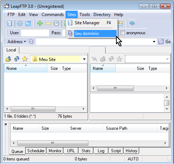Image resolution: width=174 pixels, height=164 pixels.
Task: Open the View menu
Action: tap(33, 15)
